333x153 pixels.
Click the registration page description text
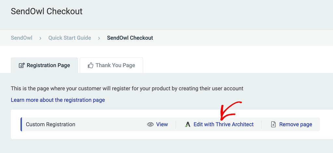[x=127, y=89]
